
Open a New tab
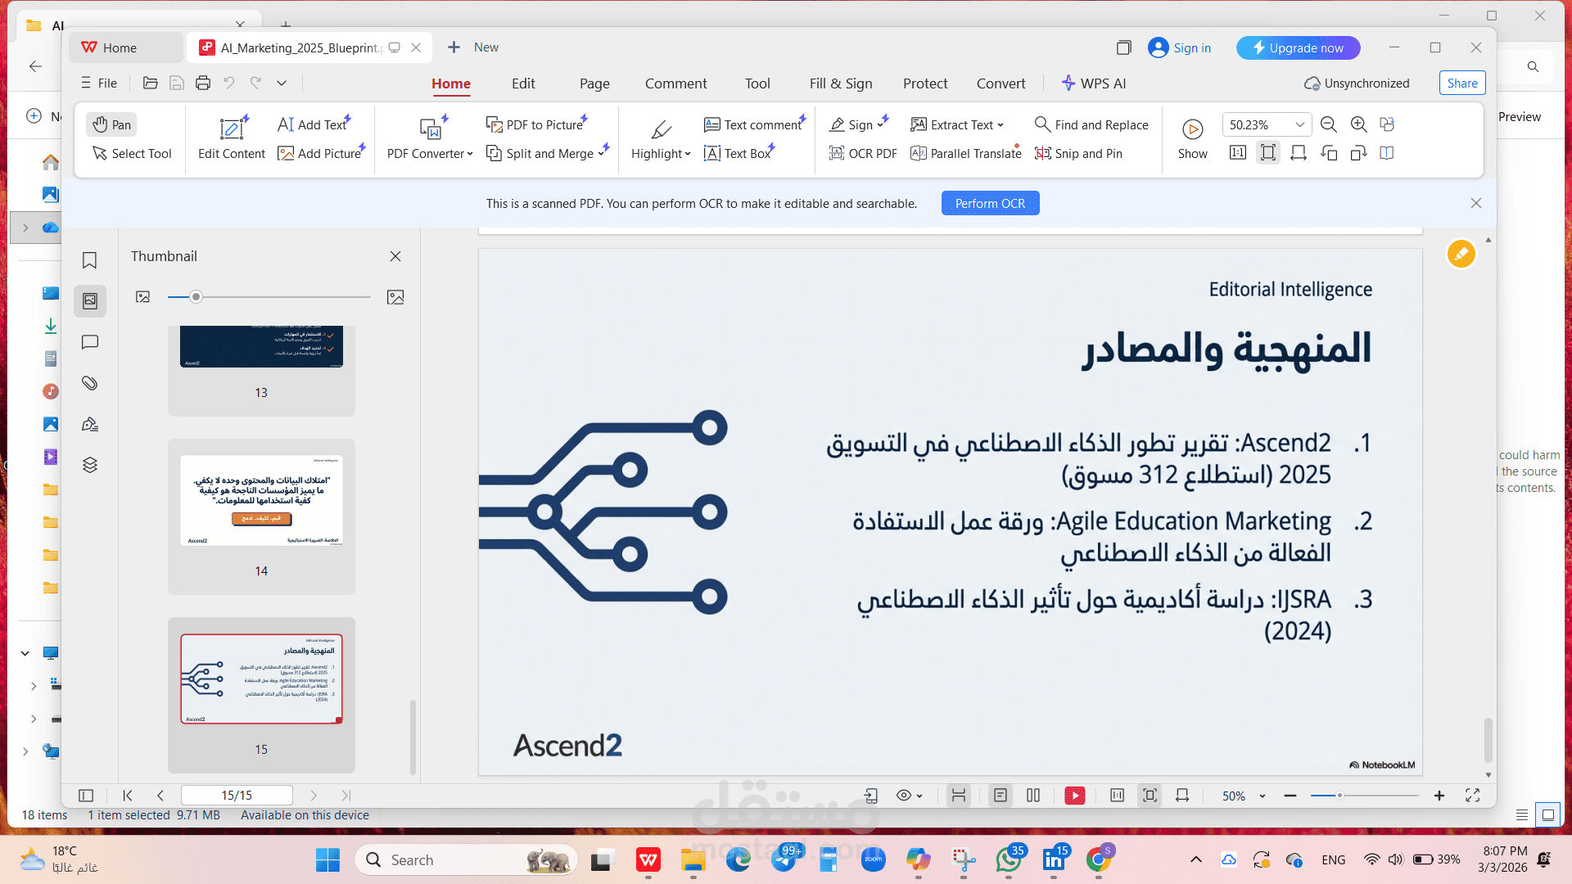coord(473,47)
